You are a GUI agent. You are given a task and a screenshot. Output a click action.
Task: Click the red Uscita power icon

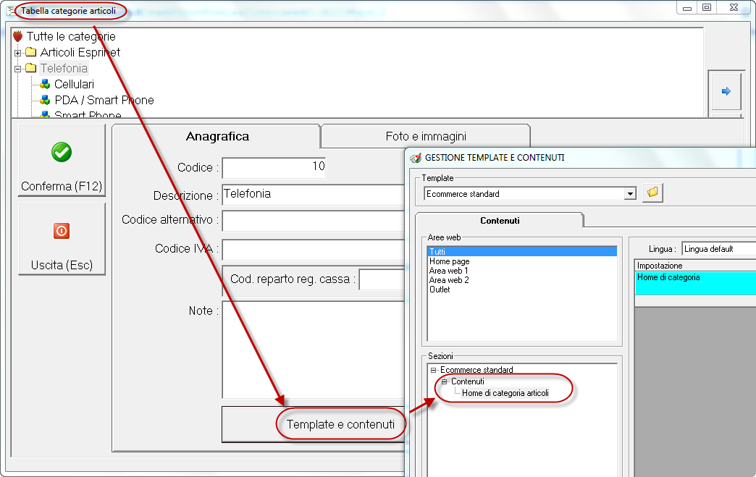[62, 231]
